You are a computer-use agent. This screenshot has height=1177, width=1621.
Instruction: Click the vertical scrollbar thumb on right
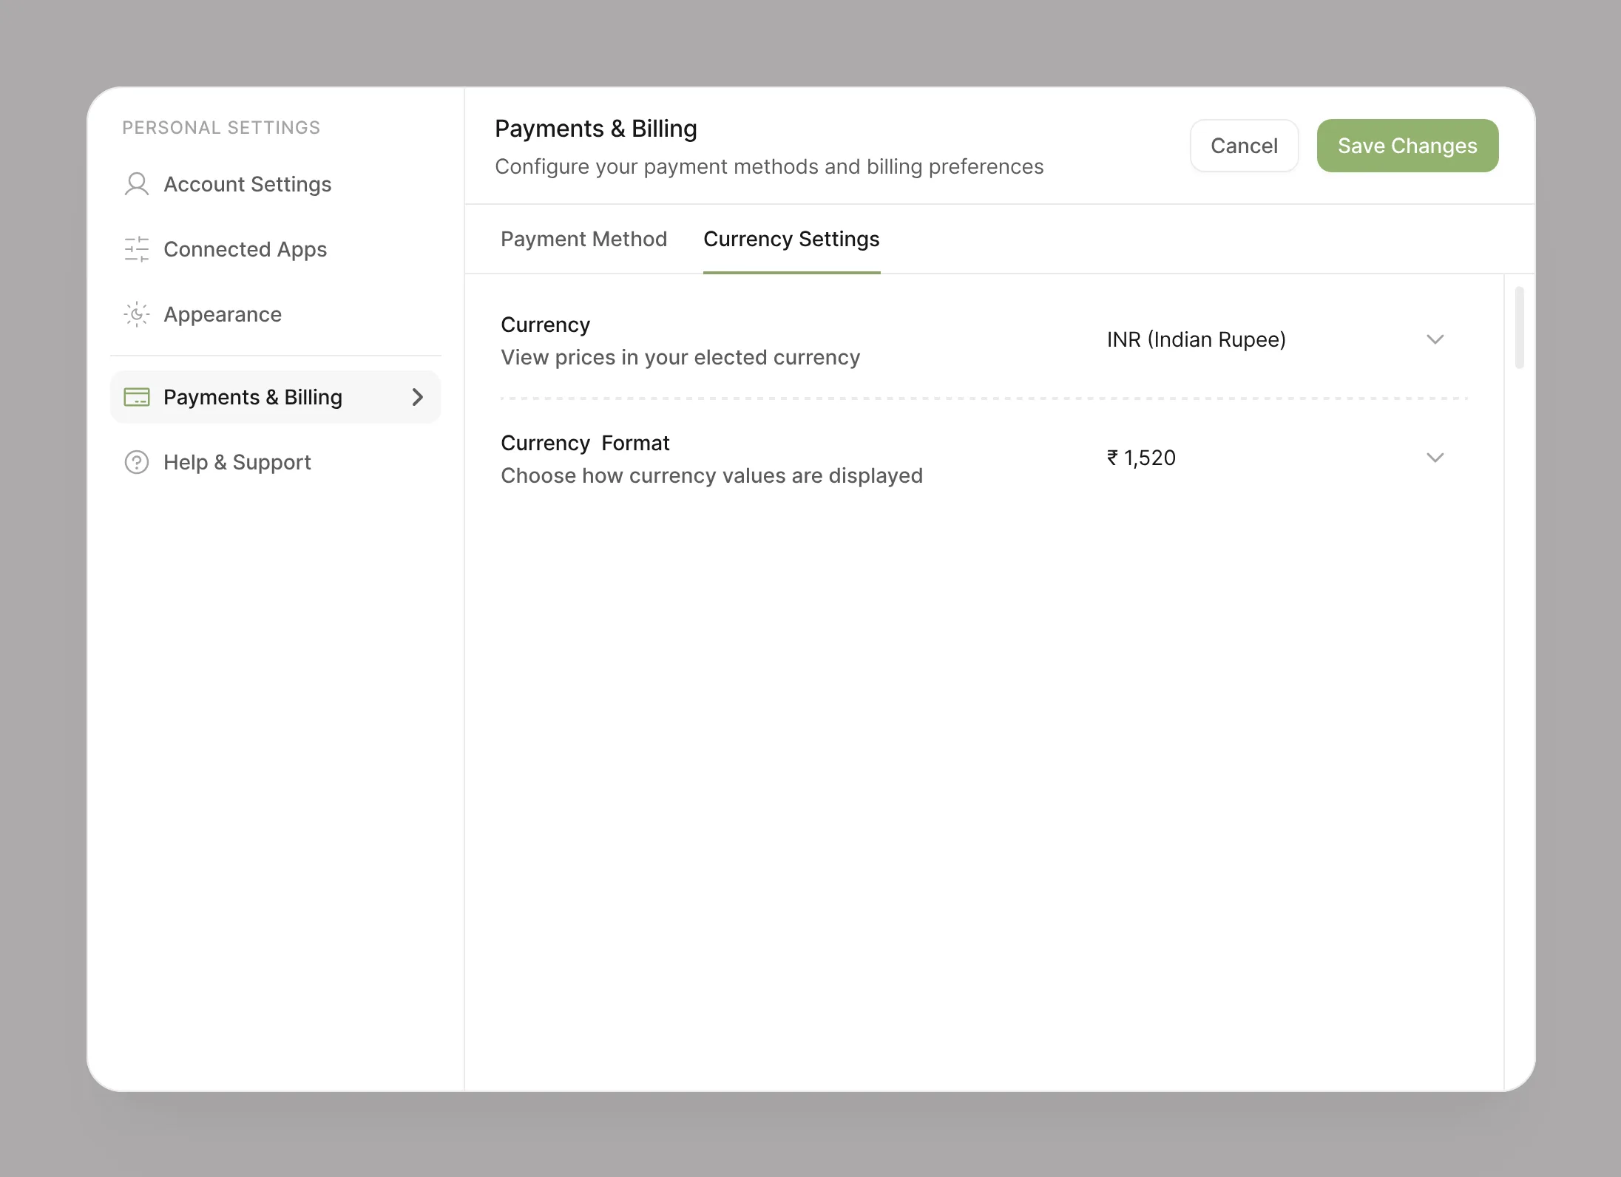(1520, 328)
